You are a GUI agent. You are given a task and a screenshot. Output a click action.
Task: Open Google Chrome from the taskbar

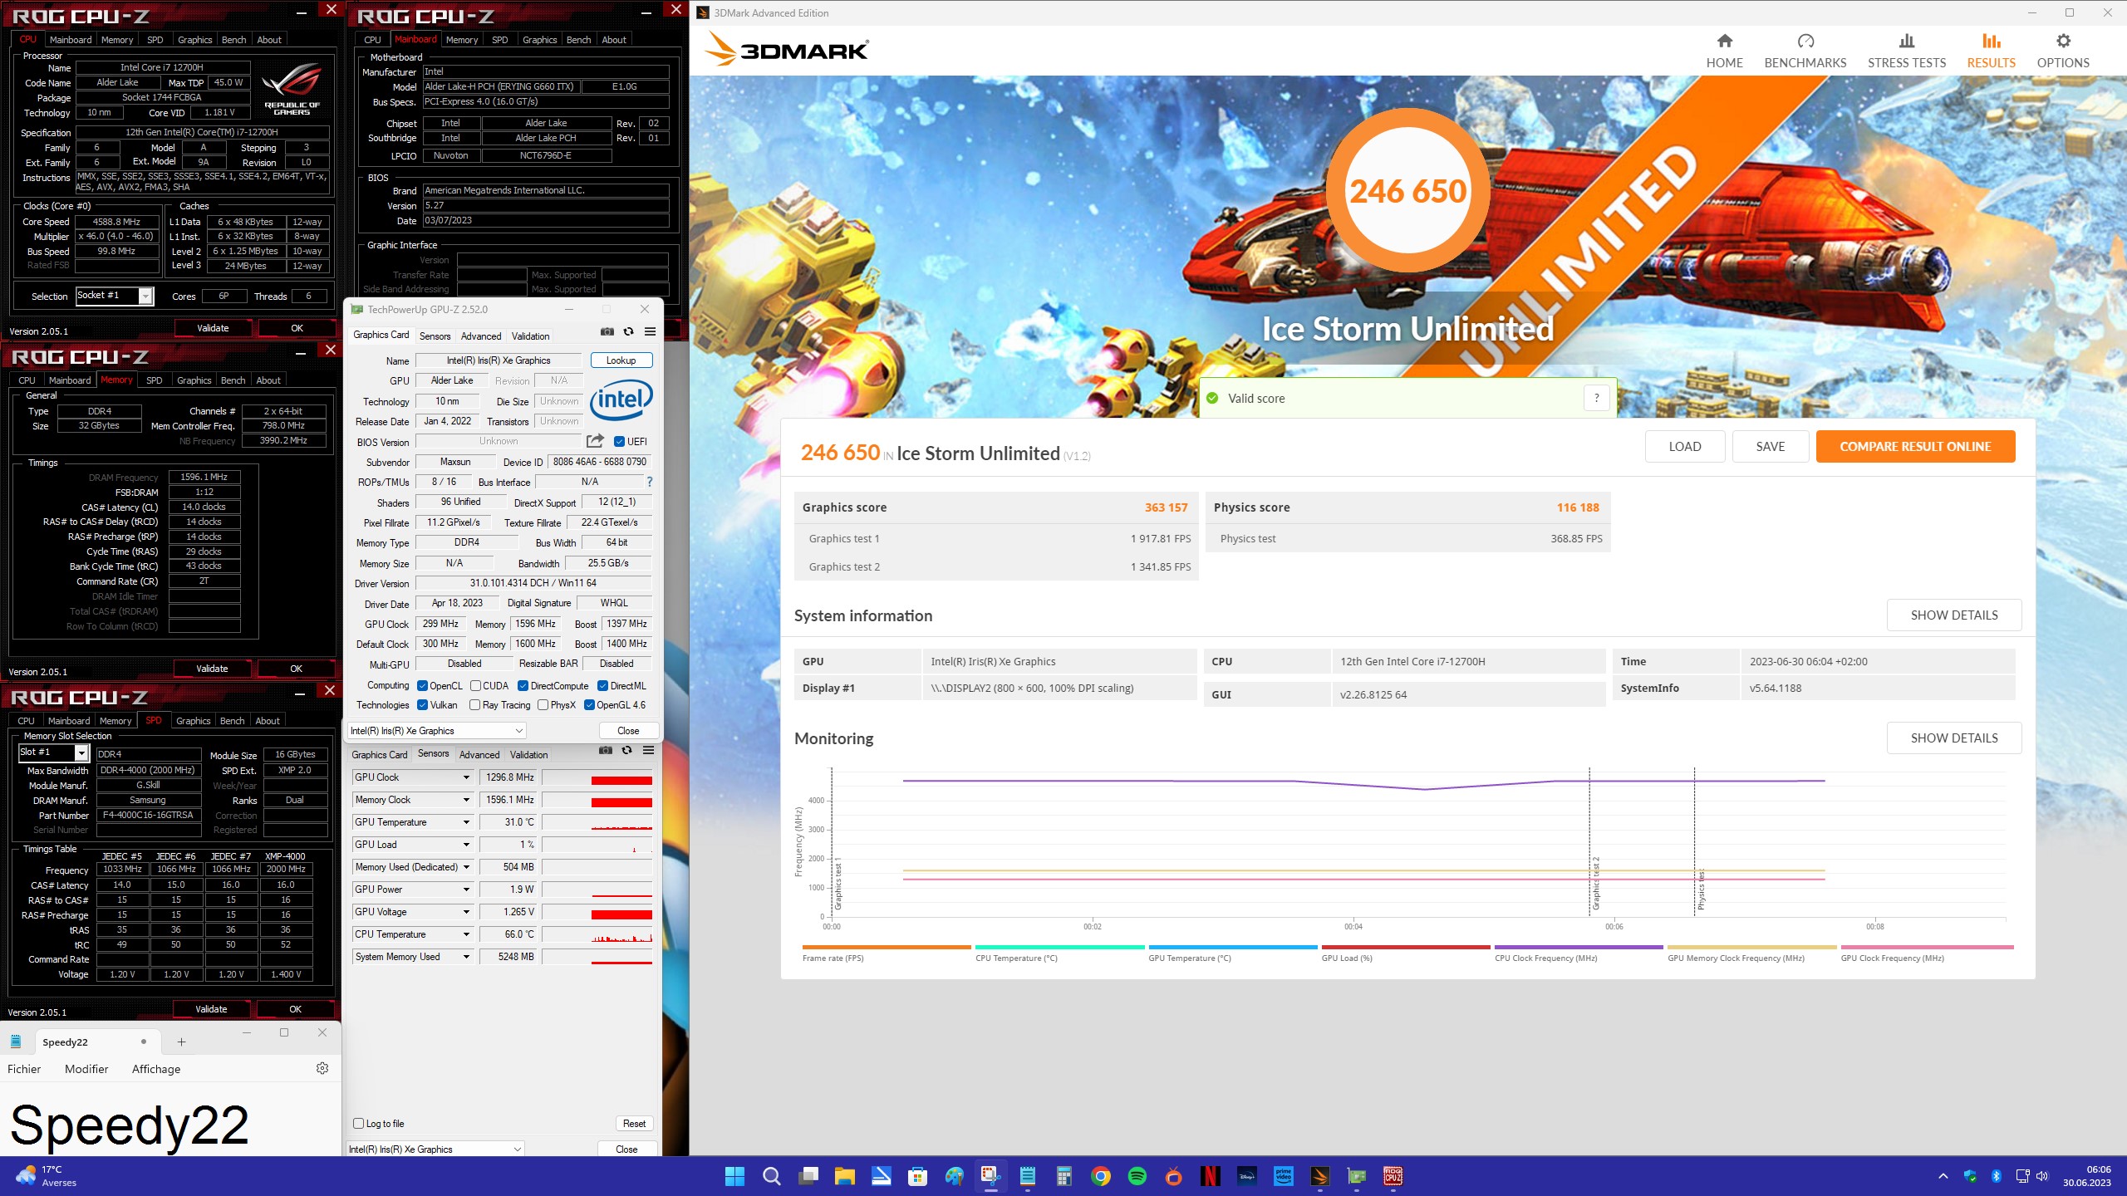[1101, 1176]
